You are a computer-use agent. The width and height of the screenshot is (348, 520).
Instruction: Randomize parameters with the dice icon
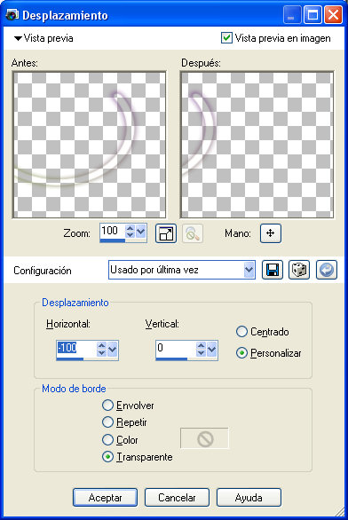[x=299, y=270]
